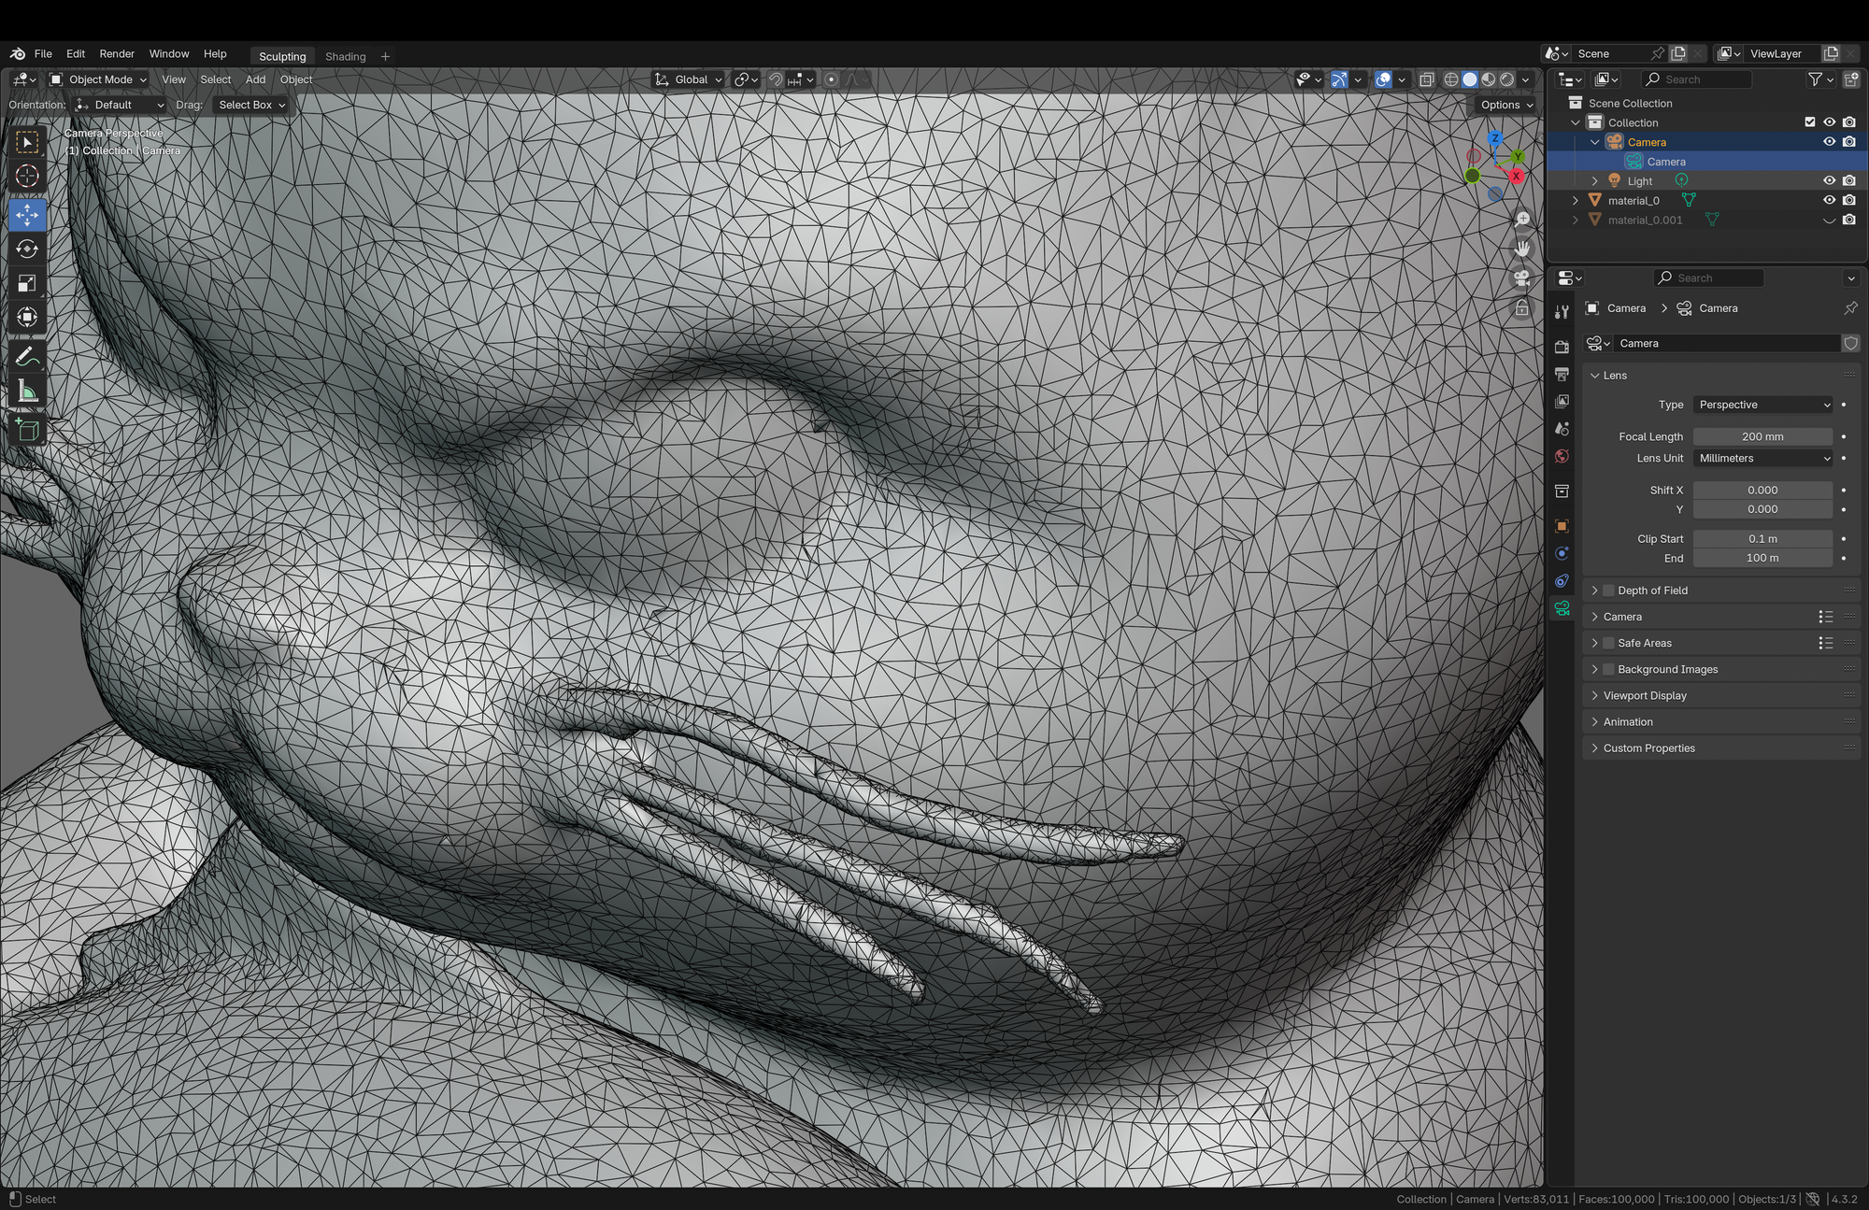Click the Add Cube tool
Viewport: 1869px width, 1210px height.
tap(27, 430)
